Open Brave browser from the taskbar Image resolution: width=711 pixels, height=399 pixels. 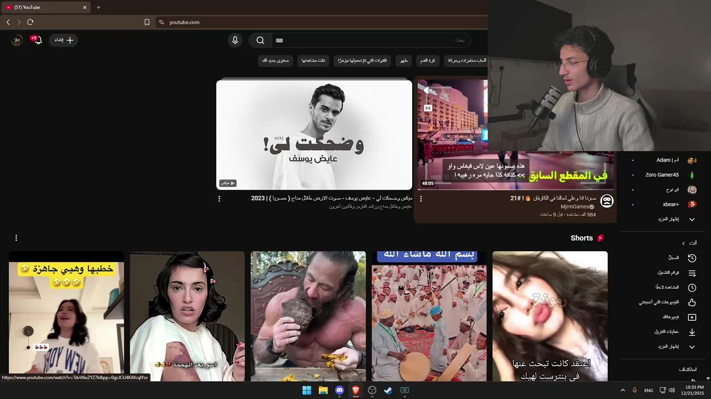tap(356, 390)
